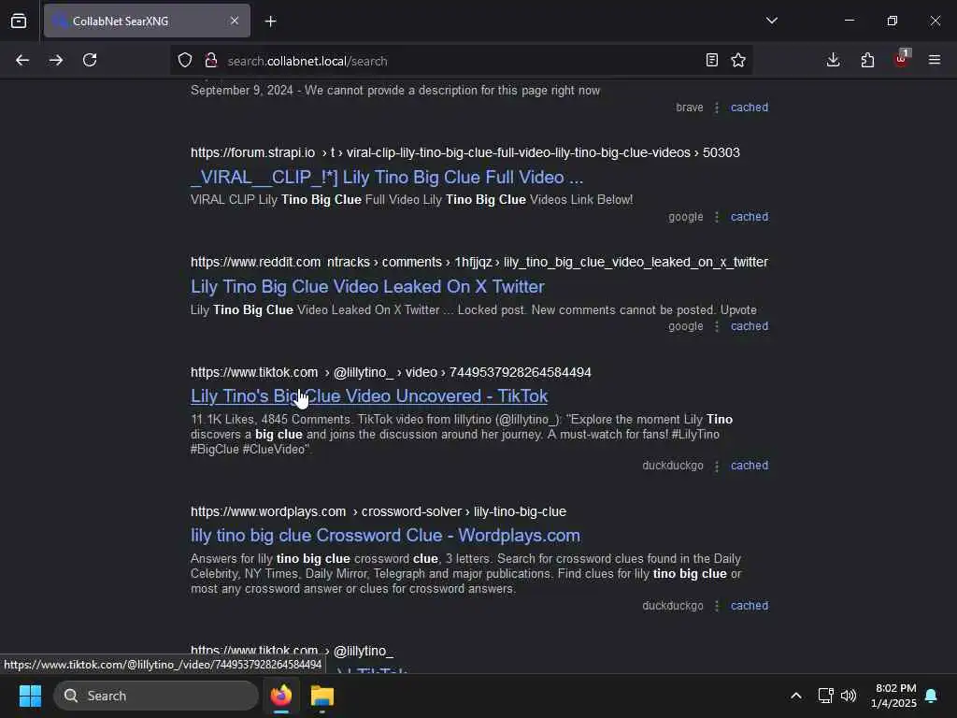Open tracking protection shield panel
Screen dimensions: 957x718
[x=185, y=61]
